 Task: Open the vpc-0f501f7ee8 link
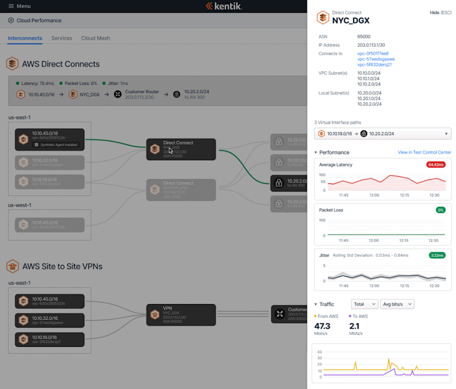(373, 54)
